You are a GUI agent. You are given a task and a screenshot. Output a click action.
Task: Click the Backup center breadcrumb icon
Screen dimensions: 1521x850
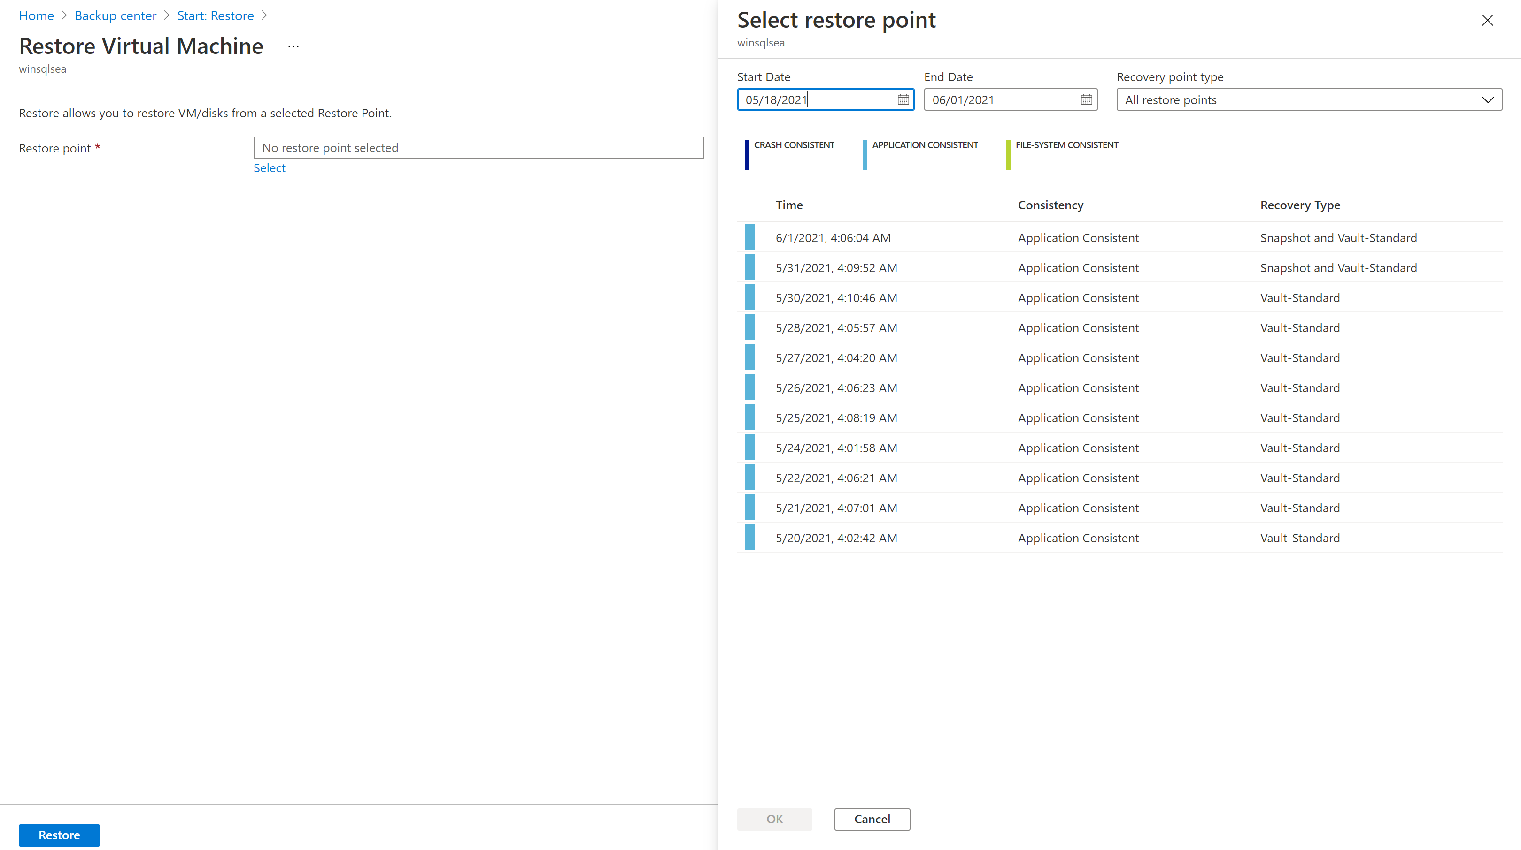[115, 15]
